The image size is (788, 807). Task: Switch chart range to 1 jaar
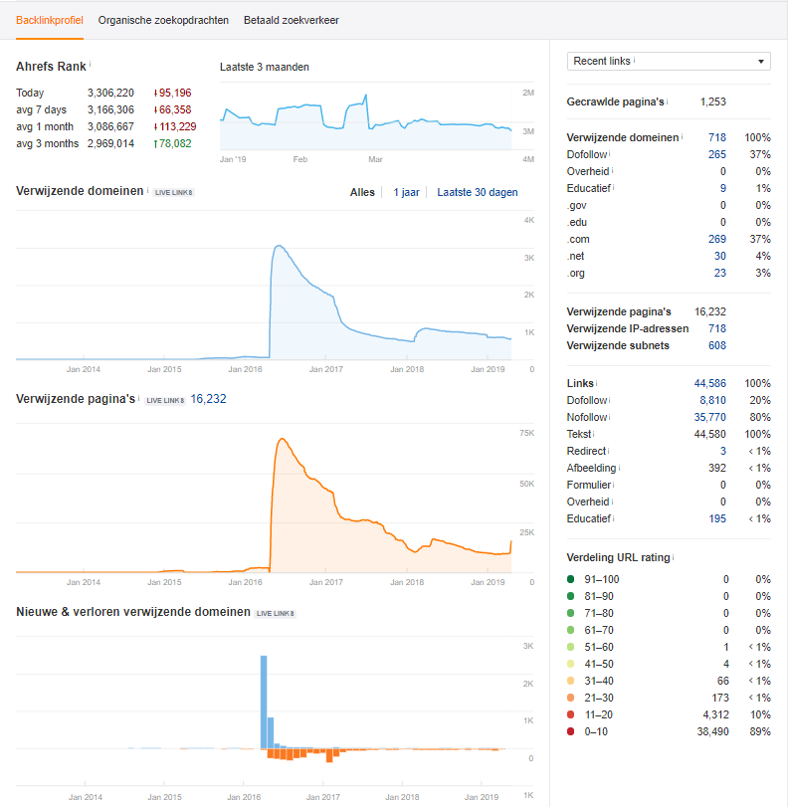406,192
